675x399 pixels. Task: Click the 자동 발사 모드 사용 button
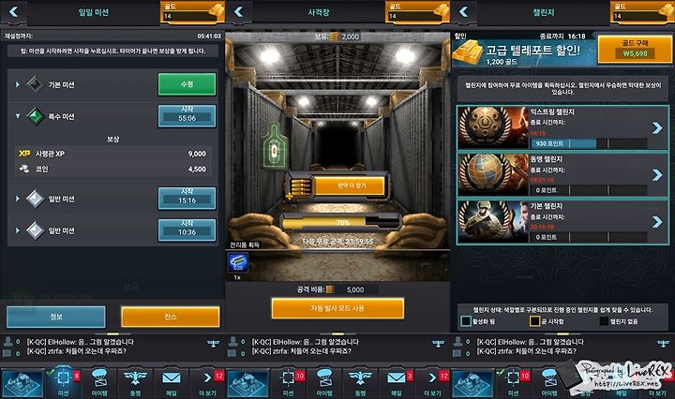point(337,308)
